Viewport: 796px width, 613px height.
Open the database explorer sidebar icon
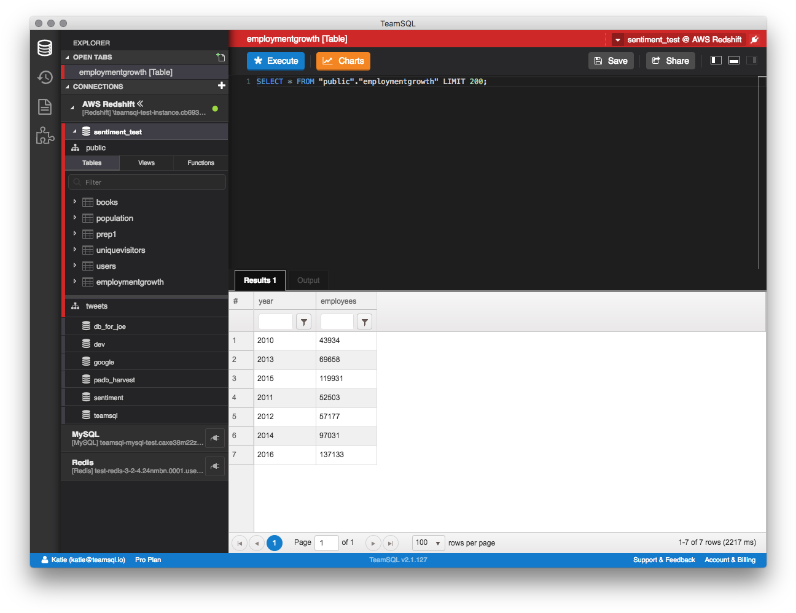[x=45, y=48]
